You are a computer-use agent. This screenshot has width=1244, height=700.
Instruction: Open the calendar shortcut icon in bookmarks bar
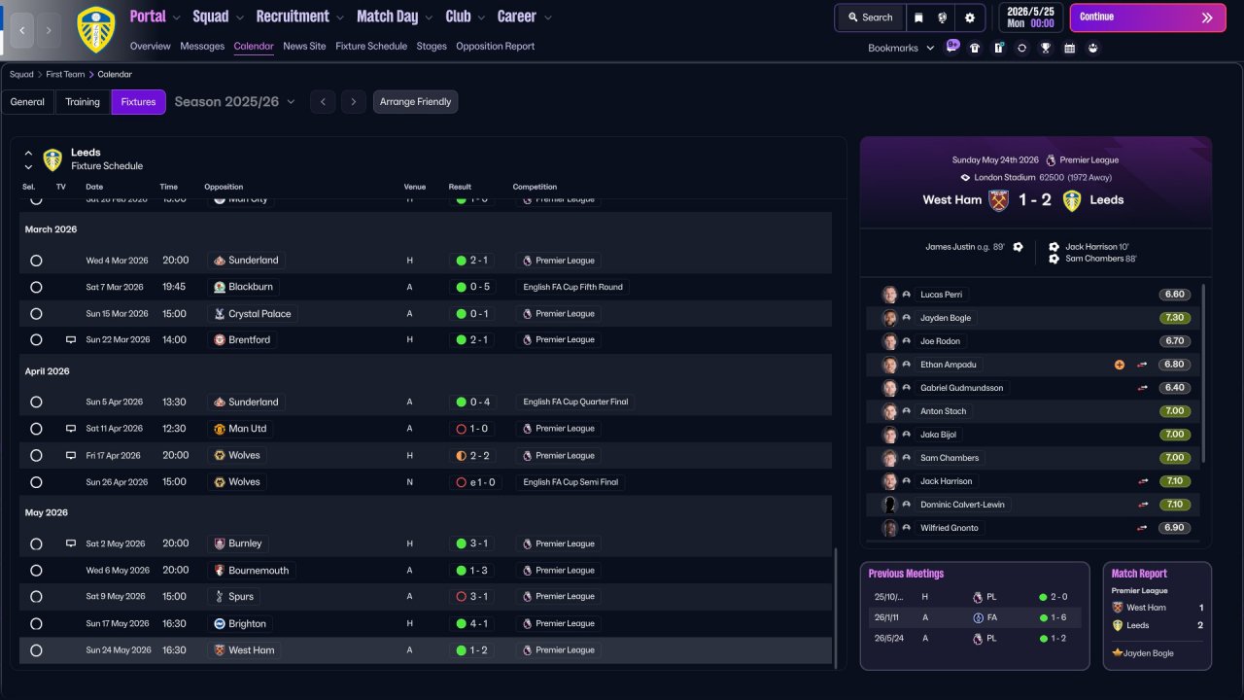tap(1069, 48)
